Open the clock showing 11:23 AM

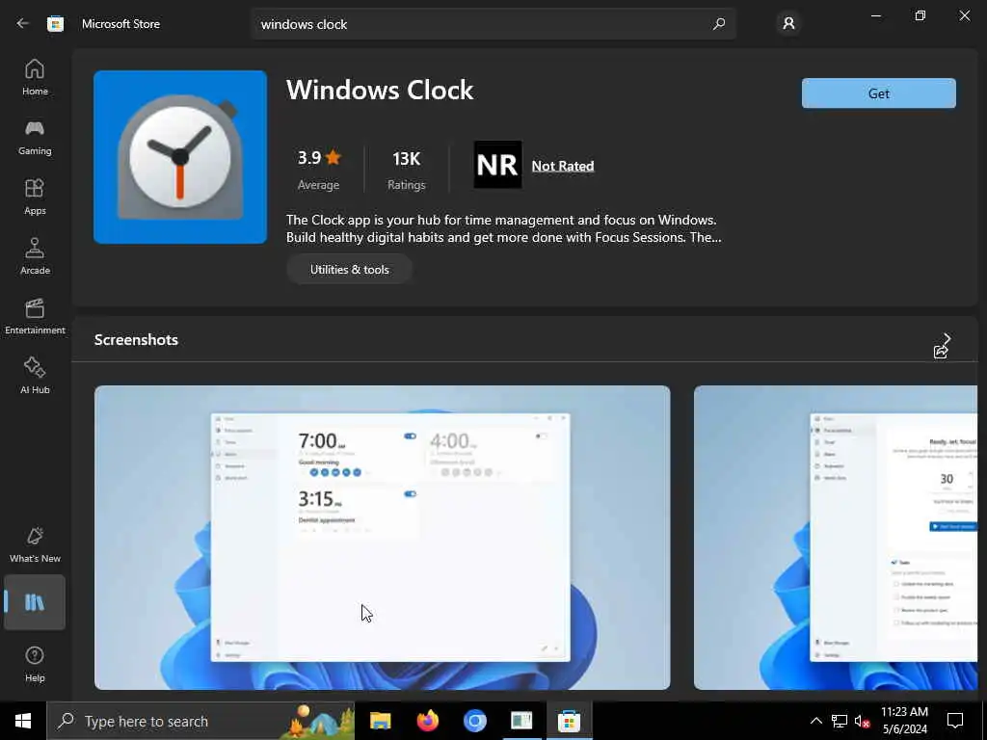[904, 721]
